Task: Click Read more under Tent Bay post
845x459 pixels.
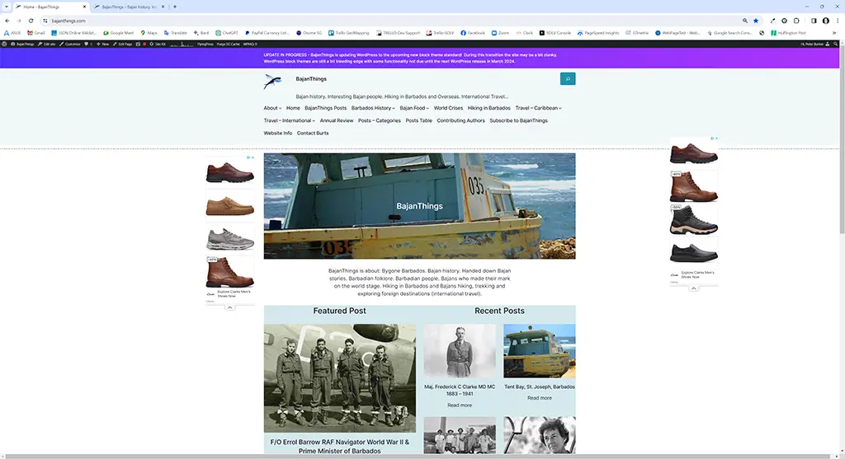Action: [539, 398]
